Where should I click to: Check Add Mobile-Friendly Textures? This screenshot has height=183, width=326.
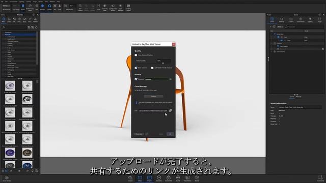click(152, 68)
